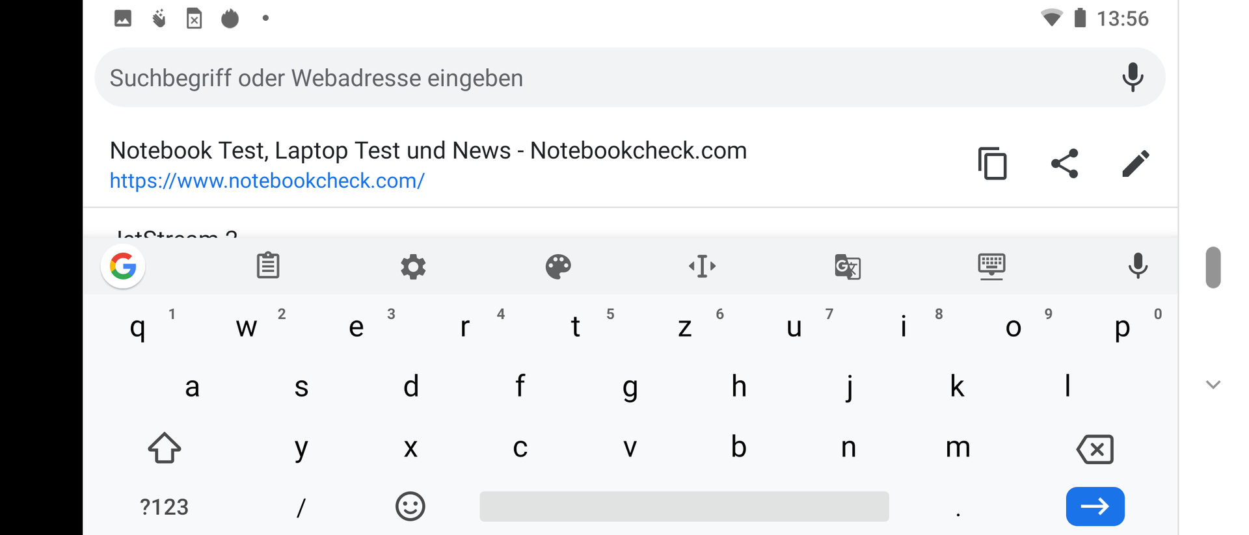Screen dimensions: 1249x535
Task: Activate text cursor editing mode
Action: click(703, 266)
